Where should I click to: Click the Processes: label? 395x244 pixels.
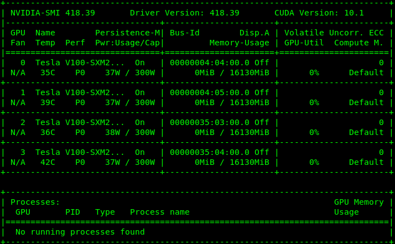(35, 202)
